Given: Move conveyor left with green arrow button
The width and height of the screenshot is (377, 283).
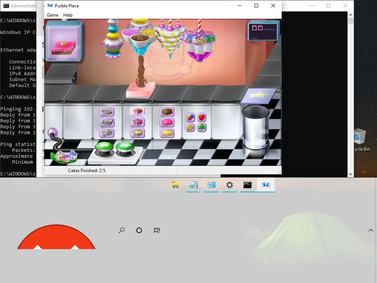Looking at the screenshot, I should coord(104,147).
